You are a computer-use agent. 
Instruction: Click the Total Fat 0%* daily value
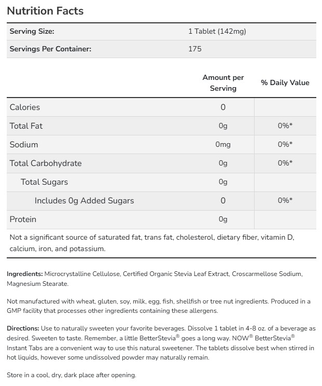tap(285, 126)
